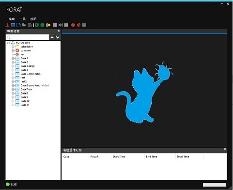Click the green plus icon in toolbar
This screenshot has width=233, height=190.
coord(37,25)
